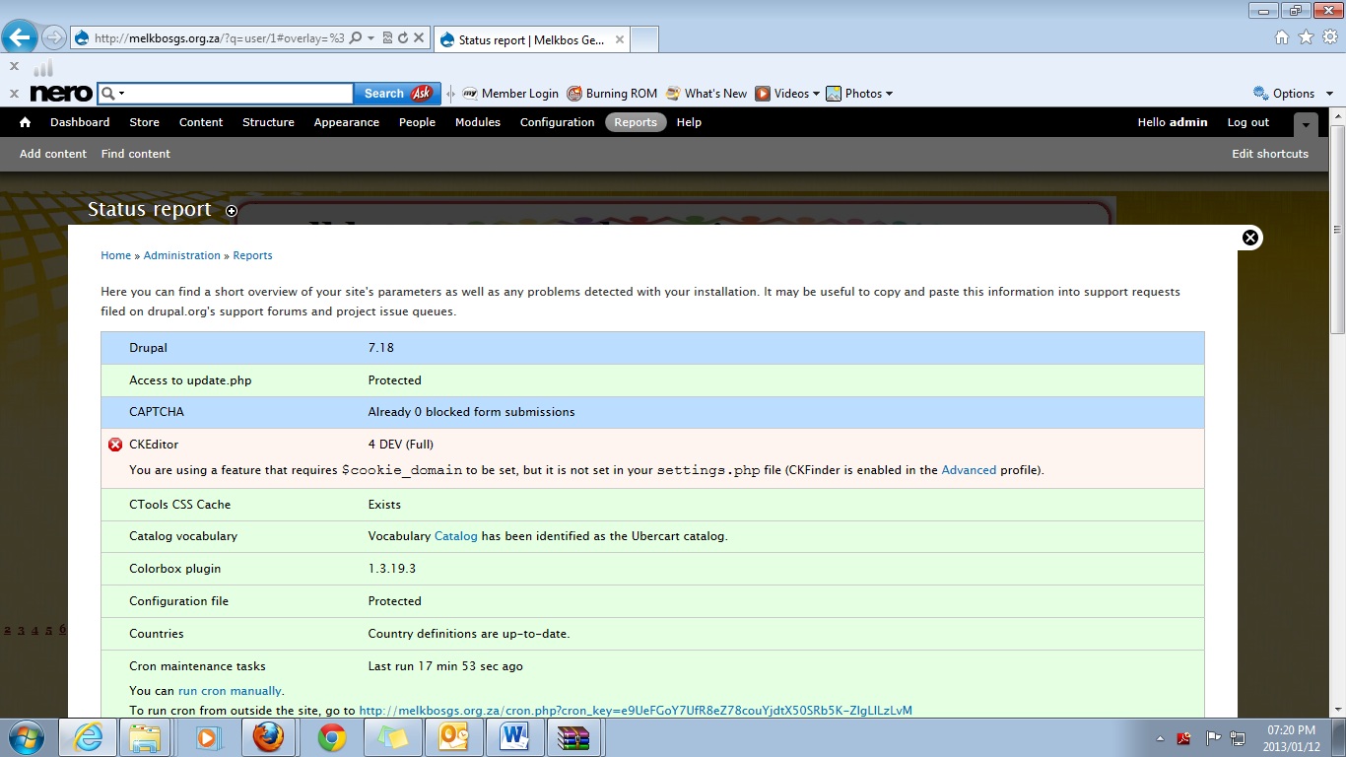Open the Dashboard admin menu
Image resolution: width=1346 pixels, height=757 pixels.
[80, 122]
